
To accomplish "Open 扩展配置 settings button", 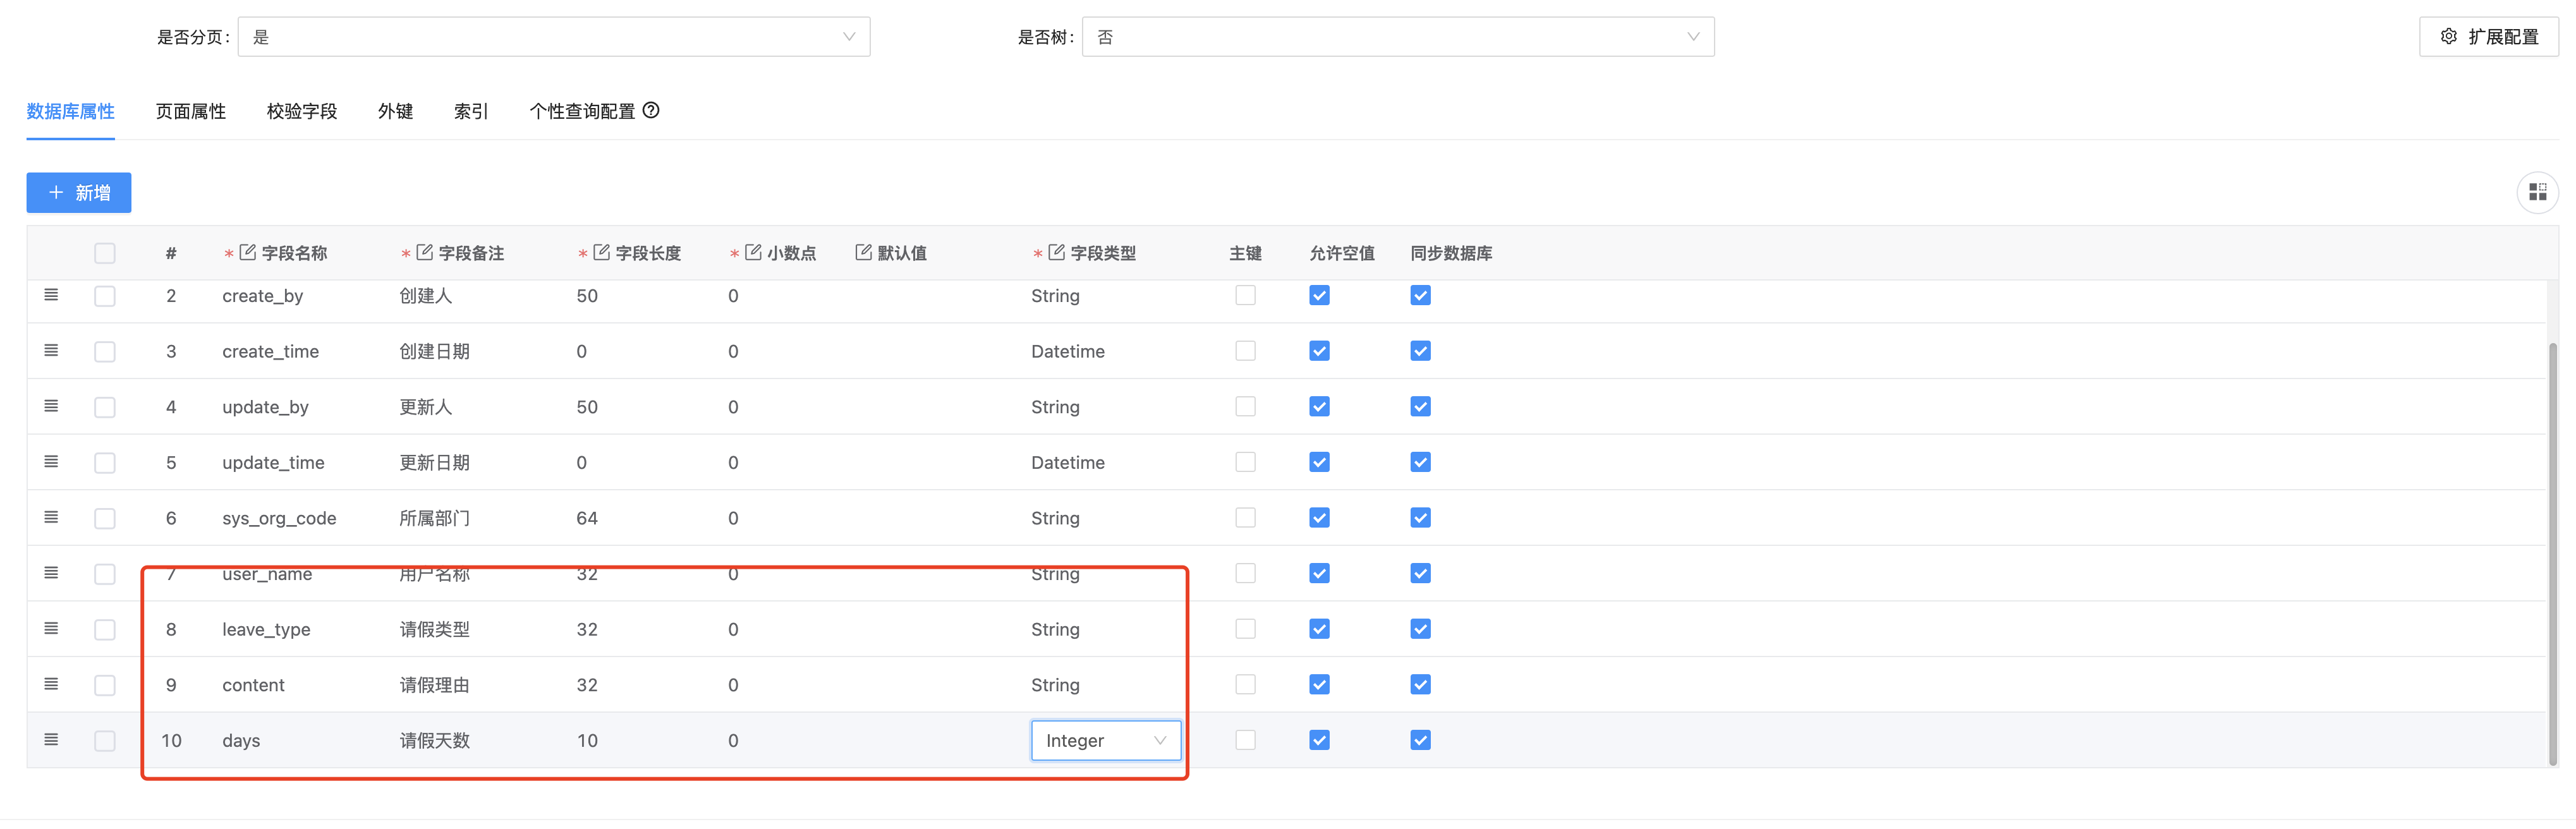I will pyautogui.click(x=2488, y=37).
